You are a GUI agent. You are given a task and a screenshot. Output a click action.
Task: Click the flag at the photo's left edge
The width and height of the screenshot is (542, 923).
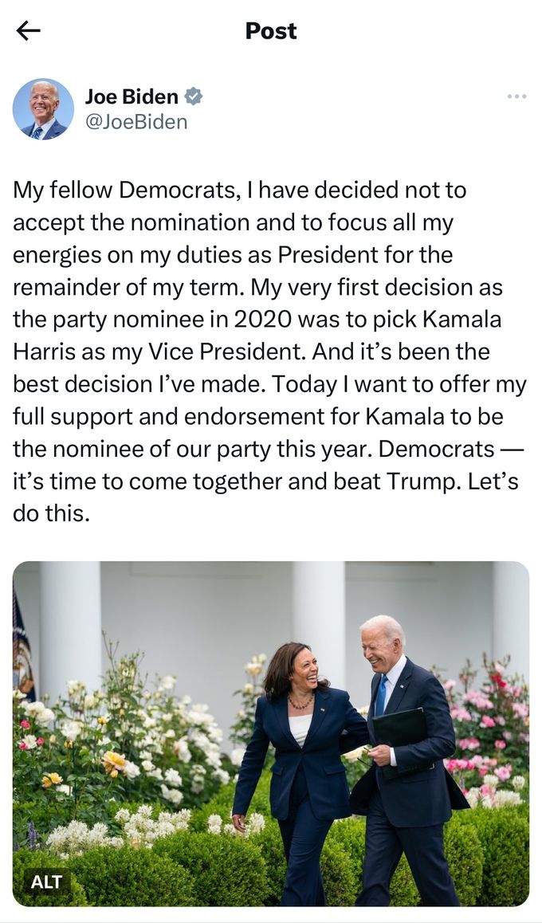tap(22, 638)
